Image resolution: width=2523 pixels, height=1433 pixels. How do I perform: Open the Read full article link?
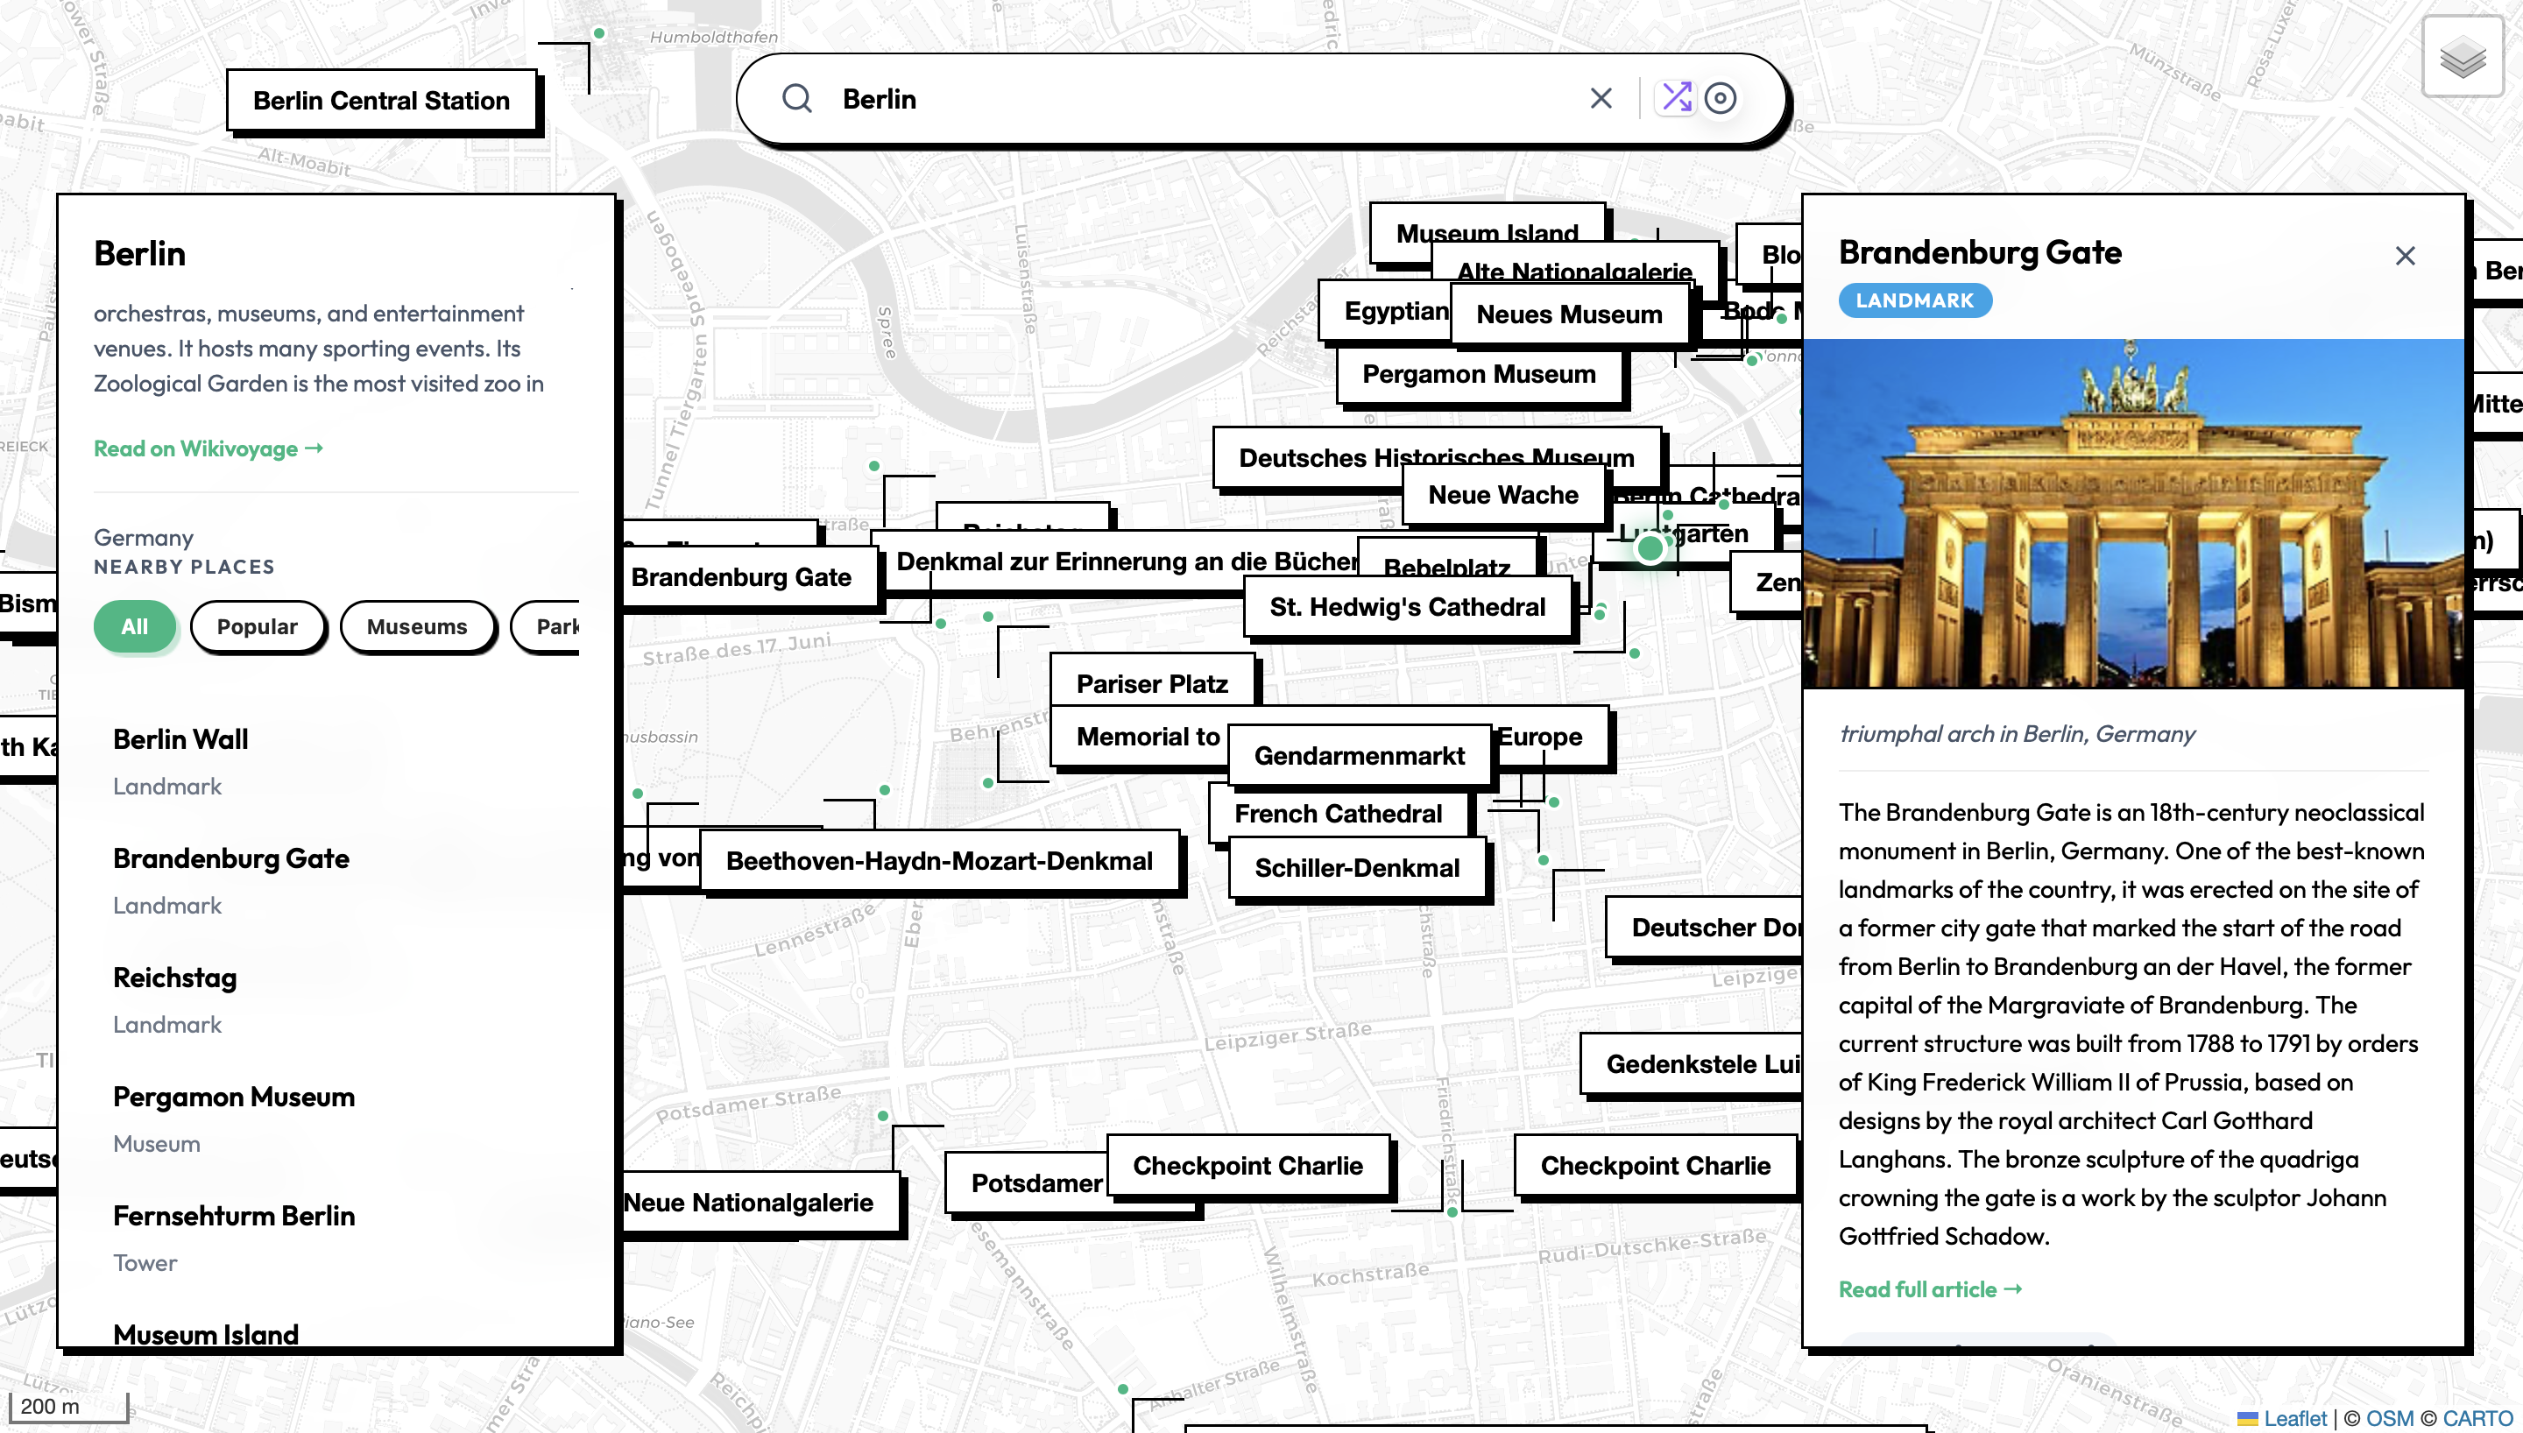tap(1929, 1289)
